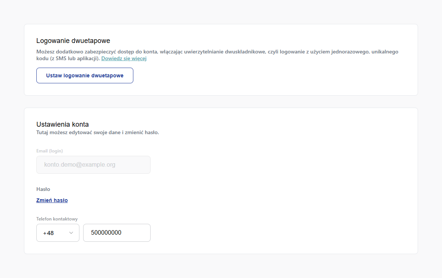Viewport: 442px width, 278px height.
Task: Click the Email (login) field label
Action: click(49, 151)
